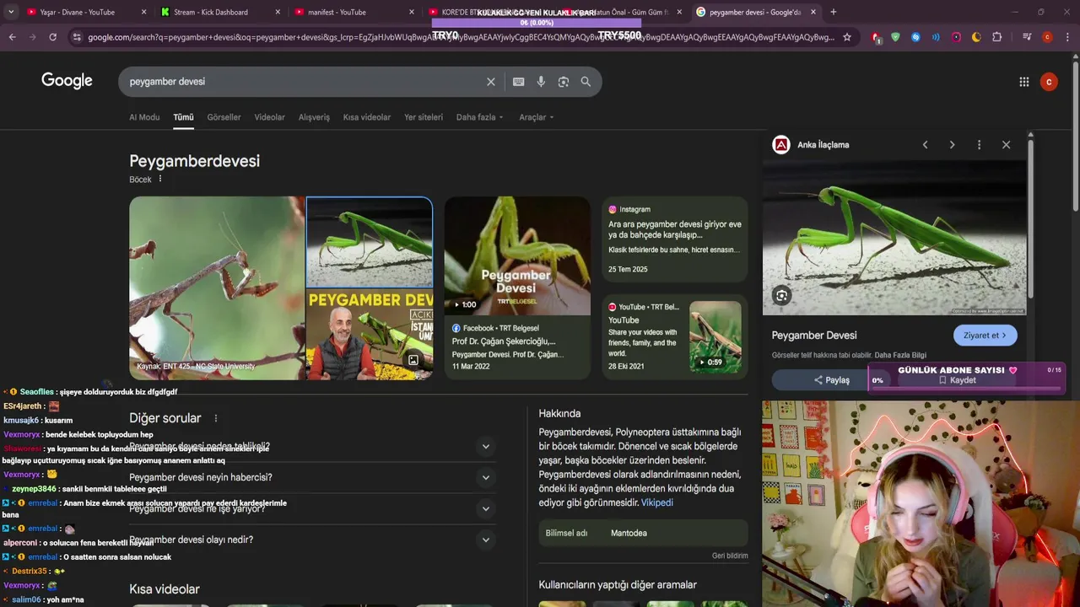The image size is (1080, 607).
Task: Clear the search box with the X icon
Action: (x=491, y=82)
